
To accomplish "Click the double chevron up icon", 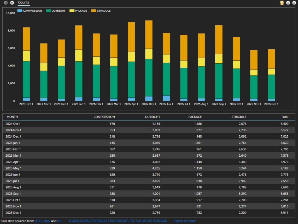I will point(294,3).
